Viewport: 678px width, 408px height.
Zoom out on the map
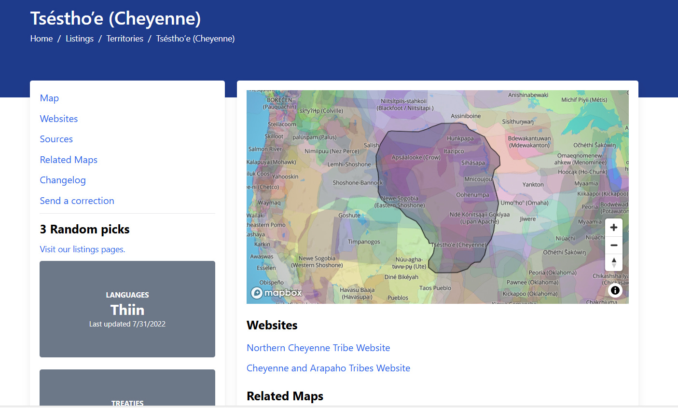614,245
